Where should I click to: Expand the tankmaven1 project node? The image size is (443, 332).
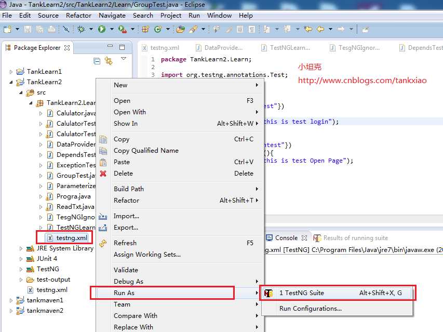coord(11,301)
